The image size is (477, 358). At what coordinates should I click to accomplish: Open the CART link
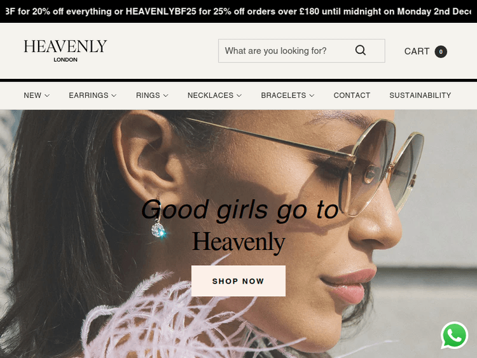pyautogui.click(x=417, y=51)
